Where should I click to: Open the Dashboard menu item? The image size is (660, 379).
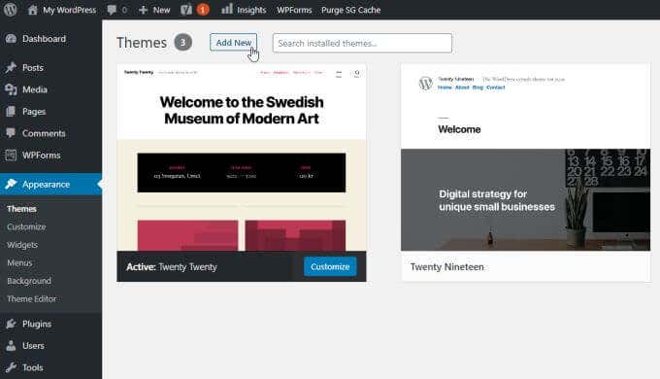(x=45, y=39)
